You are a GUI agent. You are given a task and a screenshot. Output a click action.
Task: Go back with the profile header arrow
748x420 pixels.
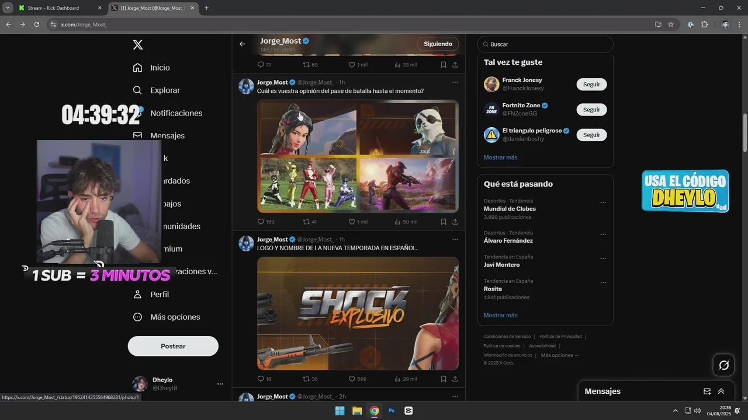pos(243,44)
